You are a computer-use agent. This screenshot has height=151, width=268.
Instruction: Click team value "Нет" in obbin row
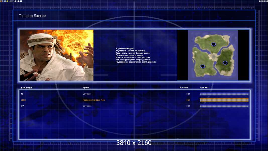coord(188,100)
